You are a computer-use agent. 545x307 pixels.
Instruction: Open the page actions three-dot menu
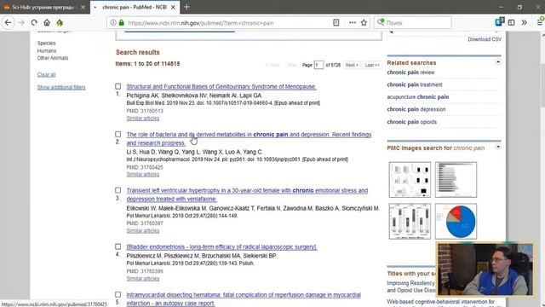(352, 23)
